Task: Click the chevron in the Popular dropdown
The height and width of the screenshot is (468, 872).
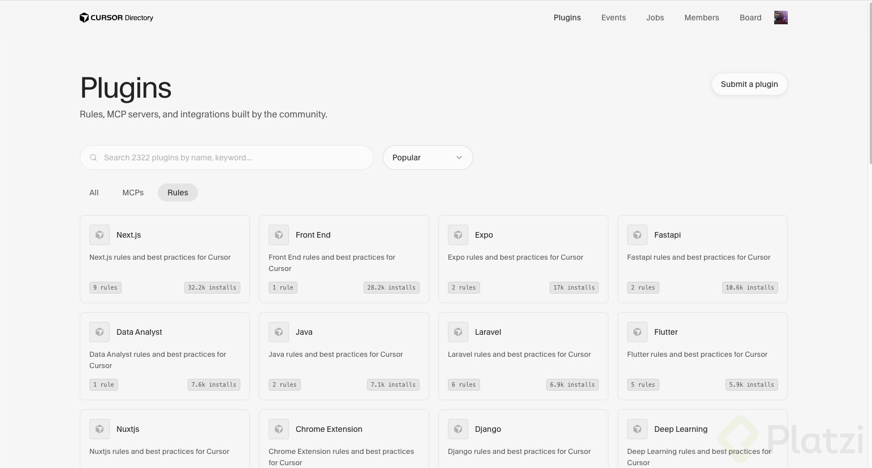Action: click(459, 158)
